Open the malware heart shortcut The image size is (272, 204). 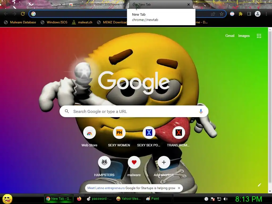click(x=134, y=167)
